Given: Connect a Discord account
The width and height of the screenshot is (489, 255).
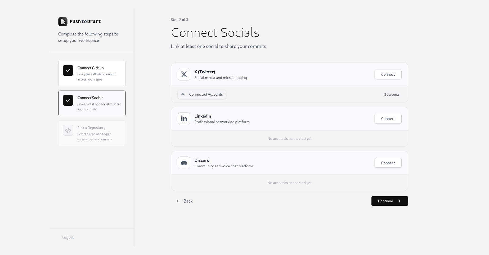Looking at the screenshot, I should tap(388, 163).
